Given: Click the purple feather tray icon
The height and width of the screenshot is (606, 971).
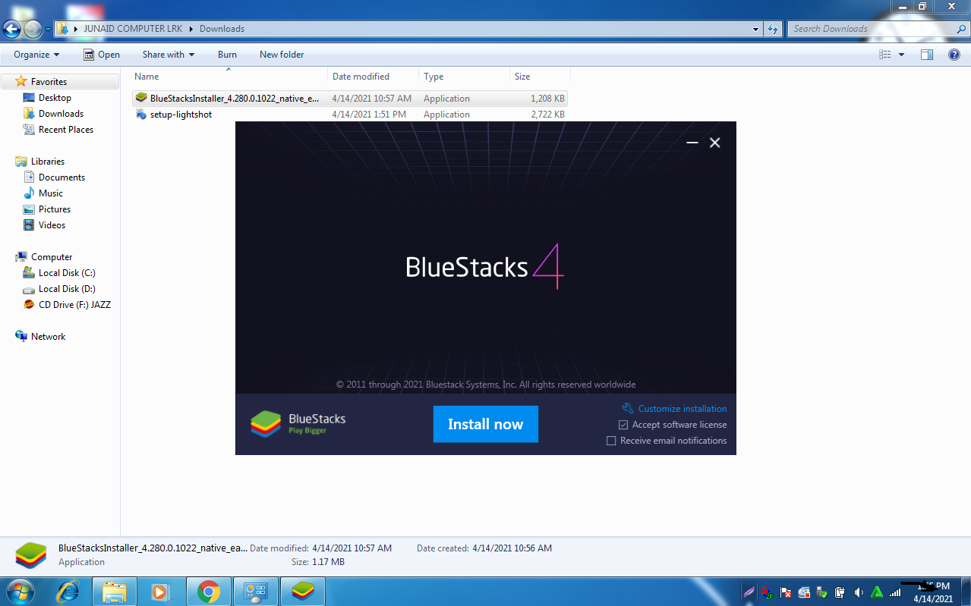Looking at the screenshot, I should coord(749,592).
